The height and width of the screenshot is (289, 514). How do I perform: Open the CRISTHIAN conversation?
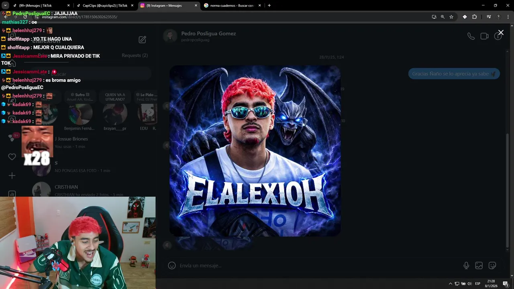(94, 190)
